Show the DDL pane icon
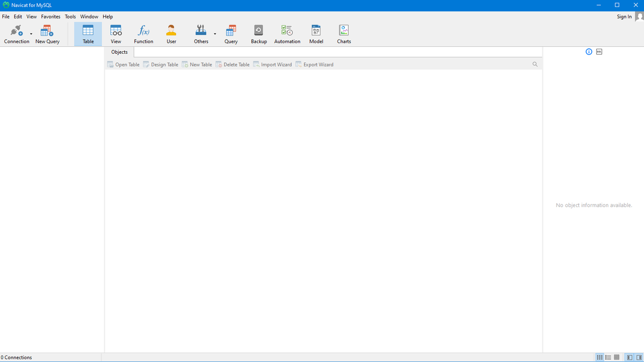 (x=599, y=52)
